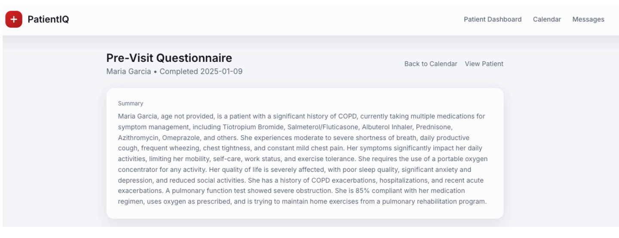This screenshot has height=238, width=619.
Task: Click the red plus PatientIQ logo icon
Action: [14, 19]
